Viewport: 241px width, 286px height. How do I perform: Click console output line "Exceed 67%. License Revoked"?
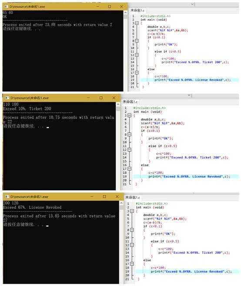click(x=32, y=207)
